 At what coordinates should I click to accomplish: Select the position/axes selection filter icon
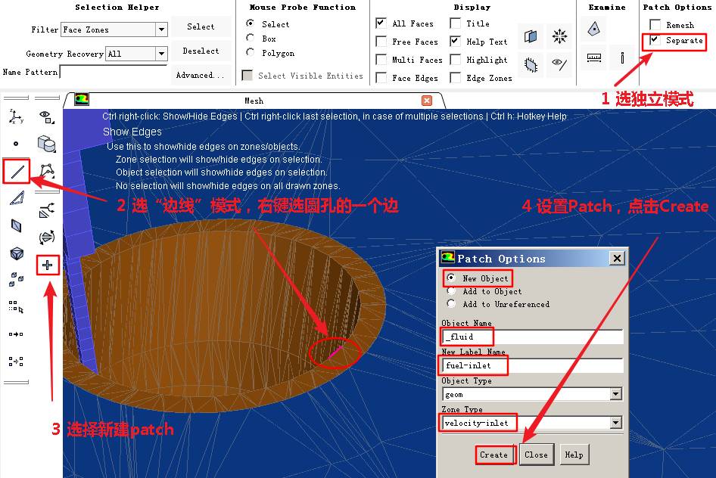pos(16,116)
